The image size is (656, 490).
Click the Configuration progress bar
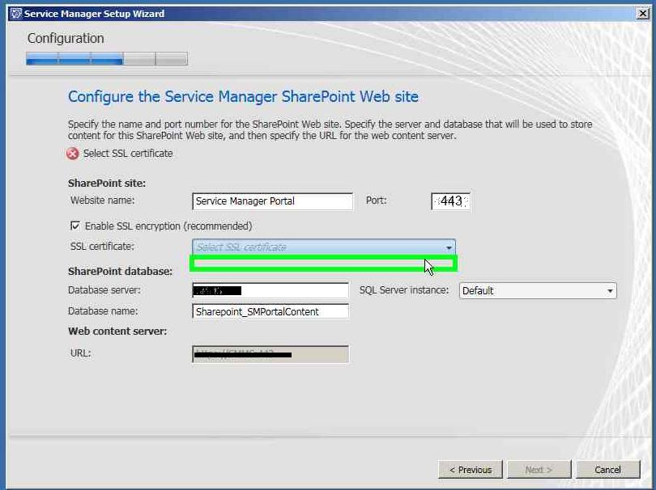tap(107, 58)
